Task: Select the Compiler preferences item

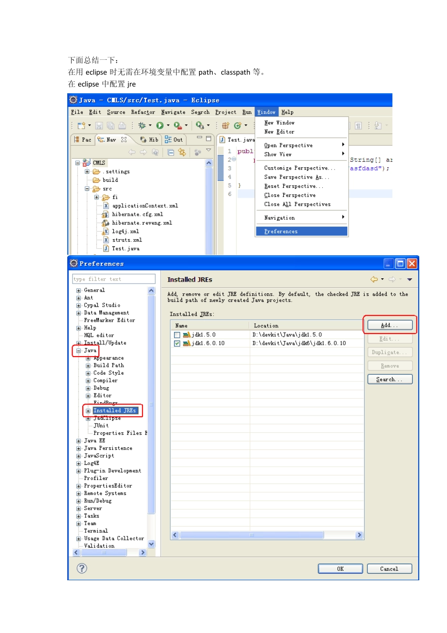Action: click(105, 381)
